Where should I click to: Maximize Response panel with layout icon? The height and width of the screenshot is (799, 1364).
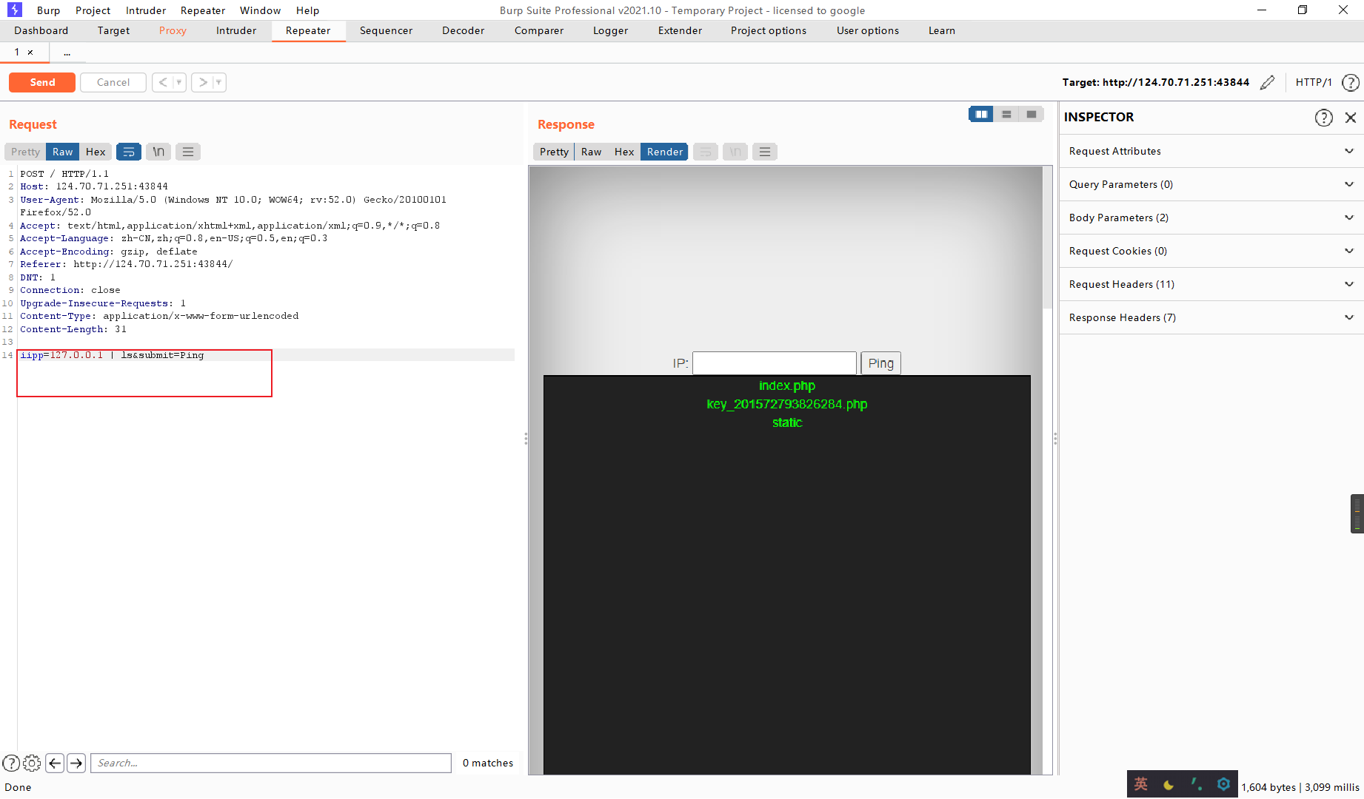tap(1031, 114)
